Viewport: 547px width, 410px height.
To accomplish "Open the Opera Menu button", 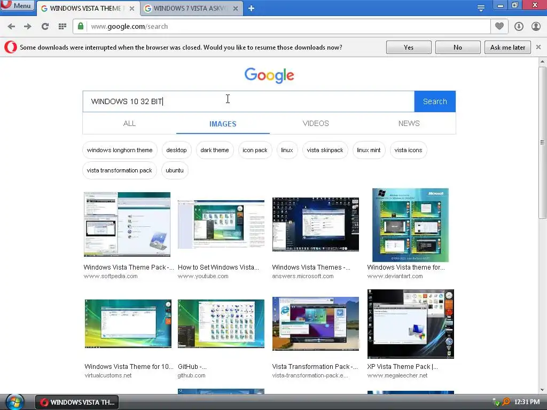I will pyautogui.click(x=18, y=5).
